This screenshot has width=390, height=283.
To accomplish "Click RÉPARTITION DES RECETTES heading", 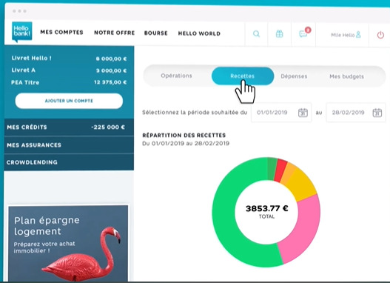I will coord(184,136).
